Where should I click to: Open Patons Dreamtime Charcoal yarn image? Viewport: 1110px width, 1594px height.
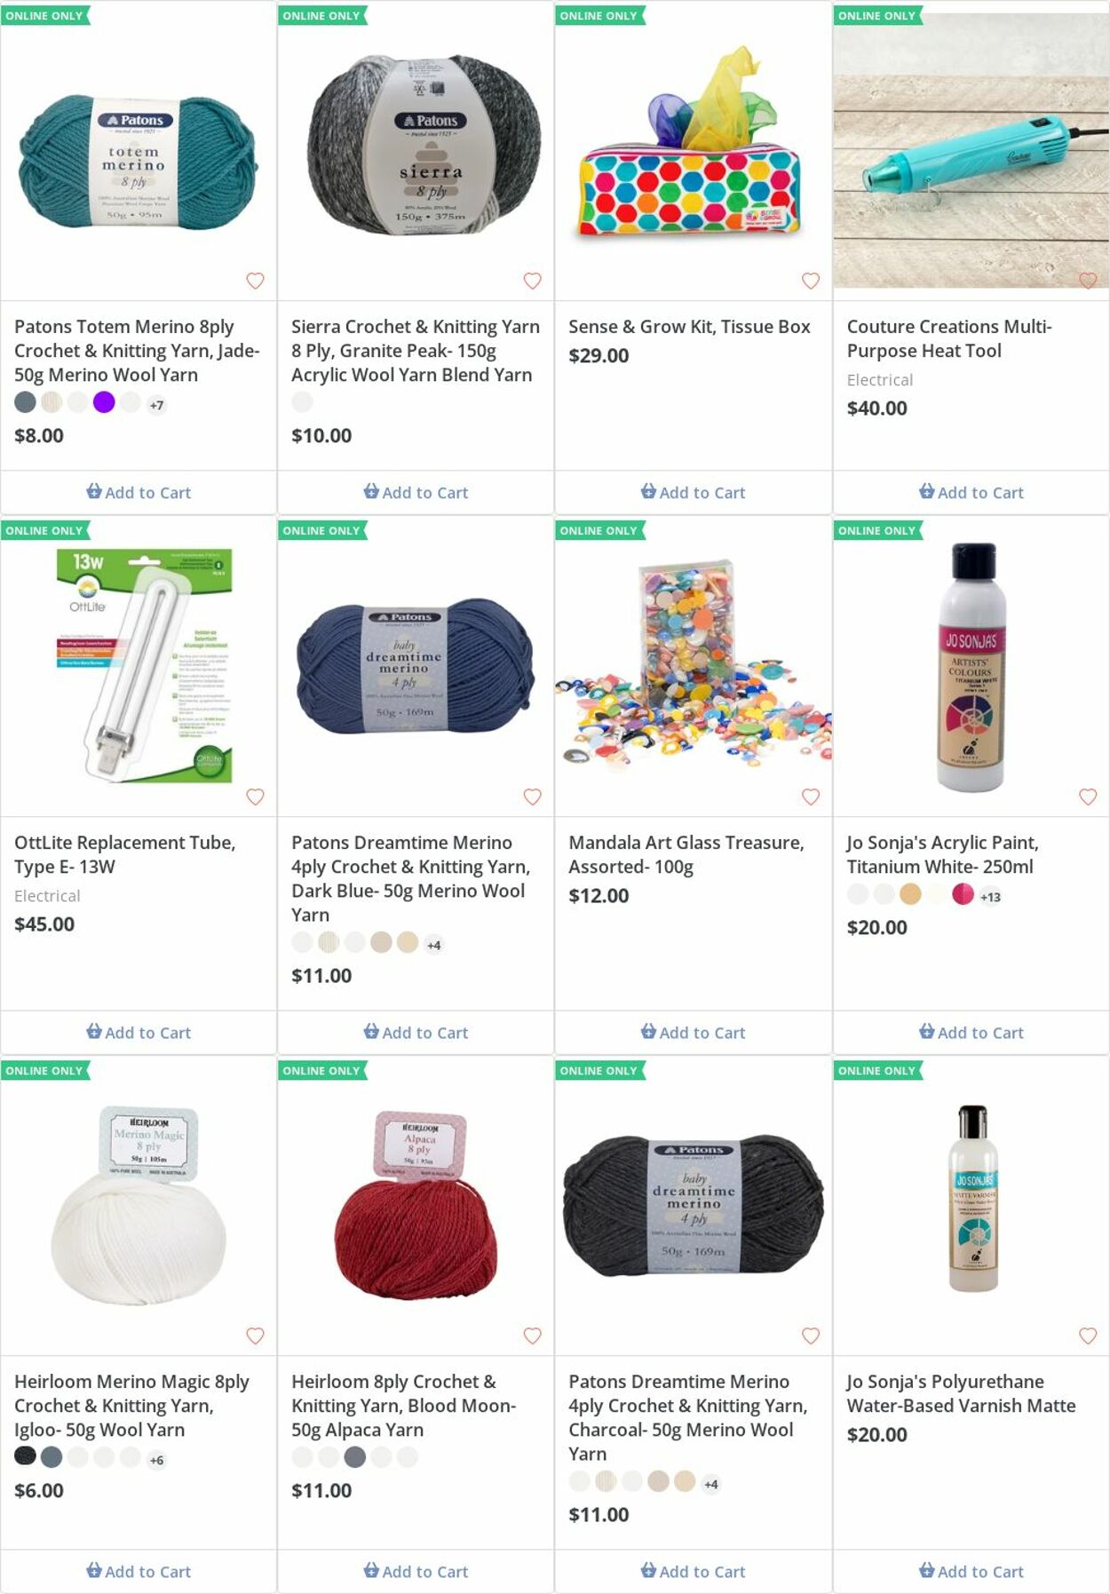693,1205
